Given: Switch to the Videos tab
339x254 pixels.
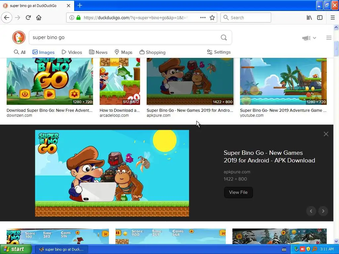Looking at the screenshot, I should pos(72,52).
